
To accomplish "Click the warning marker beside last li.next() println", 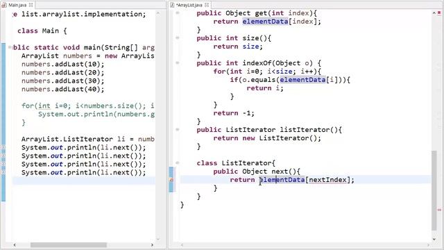I will click(x=3, y=172).
